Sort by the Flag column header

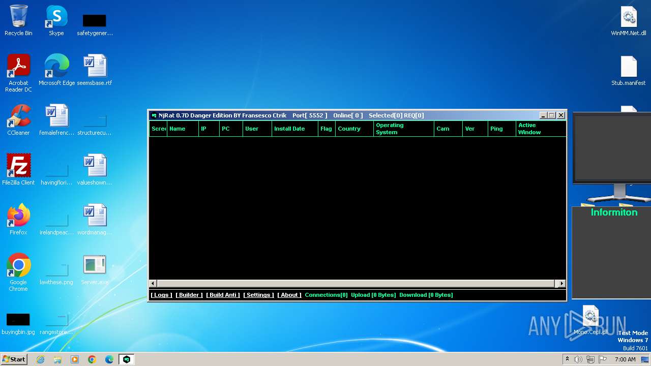point(327,129)
